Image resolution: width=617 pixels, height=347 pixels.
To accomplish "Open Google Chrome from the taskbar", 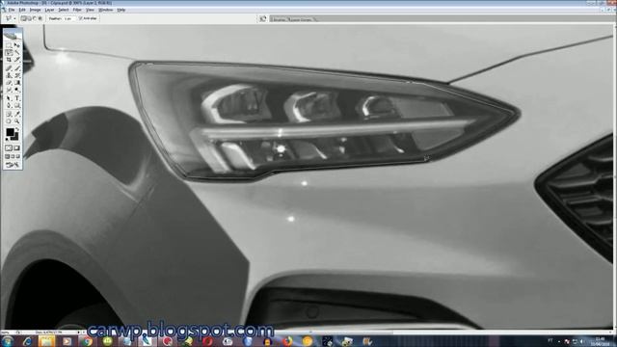I will click(x=87, y=341).
